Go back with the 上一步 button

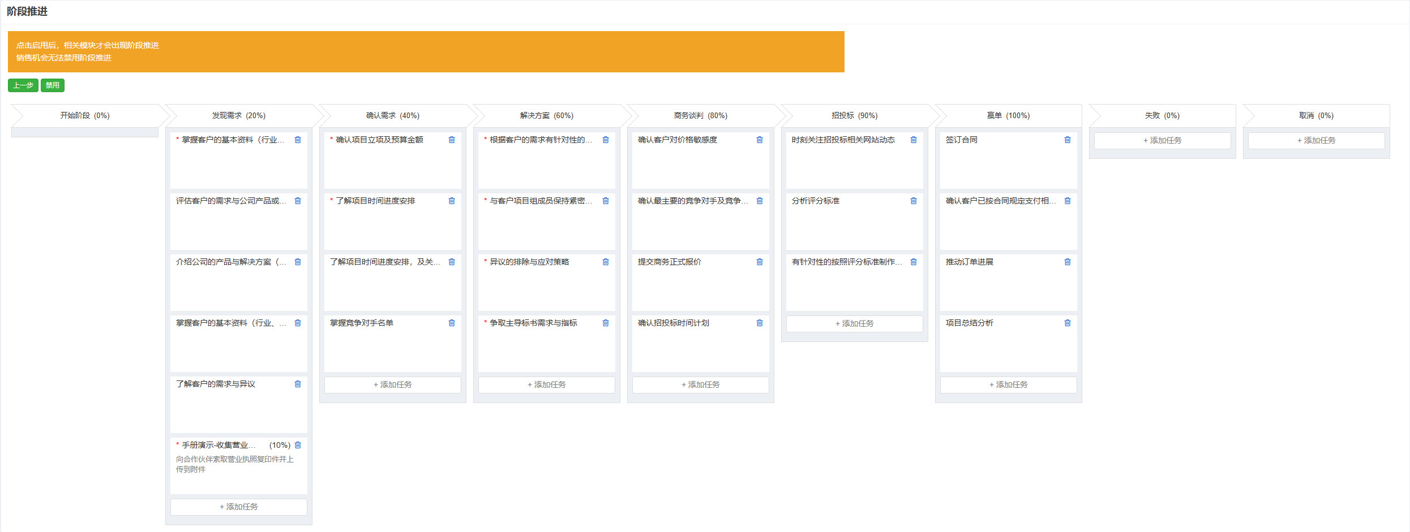click(x=23, y=85)
